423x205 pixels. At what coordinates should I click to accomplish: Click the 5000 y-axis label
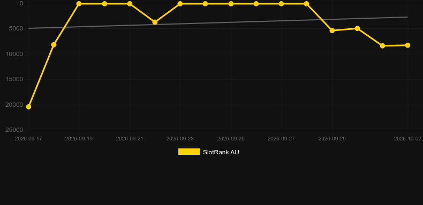pos(16,28)
